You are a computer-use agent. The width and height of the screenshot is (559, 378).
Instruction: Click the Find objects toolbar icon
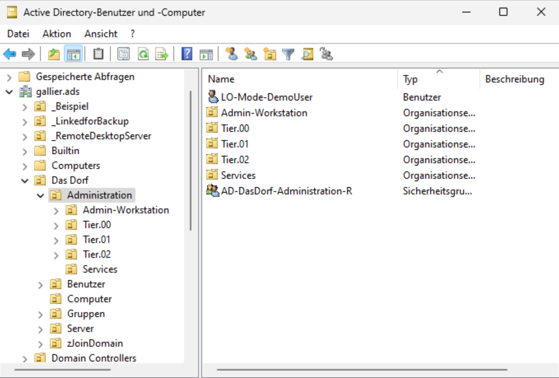point(307,54)
